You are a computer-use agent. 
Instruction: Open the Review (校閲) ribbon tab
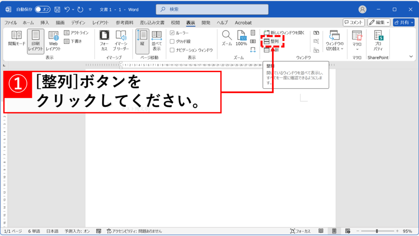[175, 23]
